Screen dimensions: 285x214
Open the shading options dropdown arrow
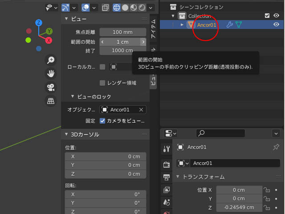tap(151, 8)
